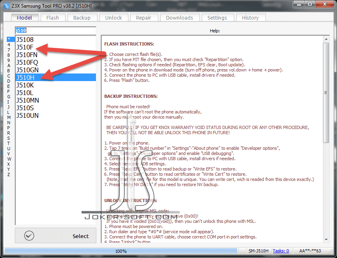Select model J510L in the list

(x=56, y=93)
